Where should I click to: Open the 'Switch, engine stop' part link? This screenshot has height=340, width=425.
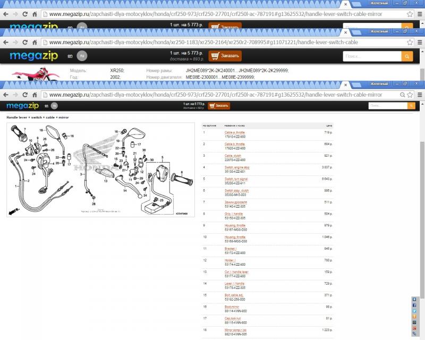(x=237, y=167)
